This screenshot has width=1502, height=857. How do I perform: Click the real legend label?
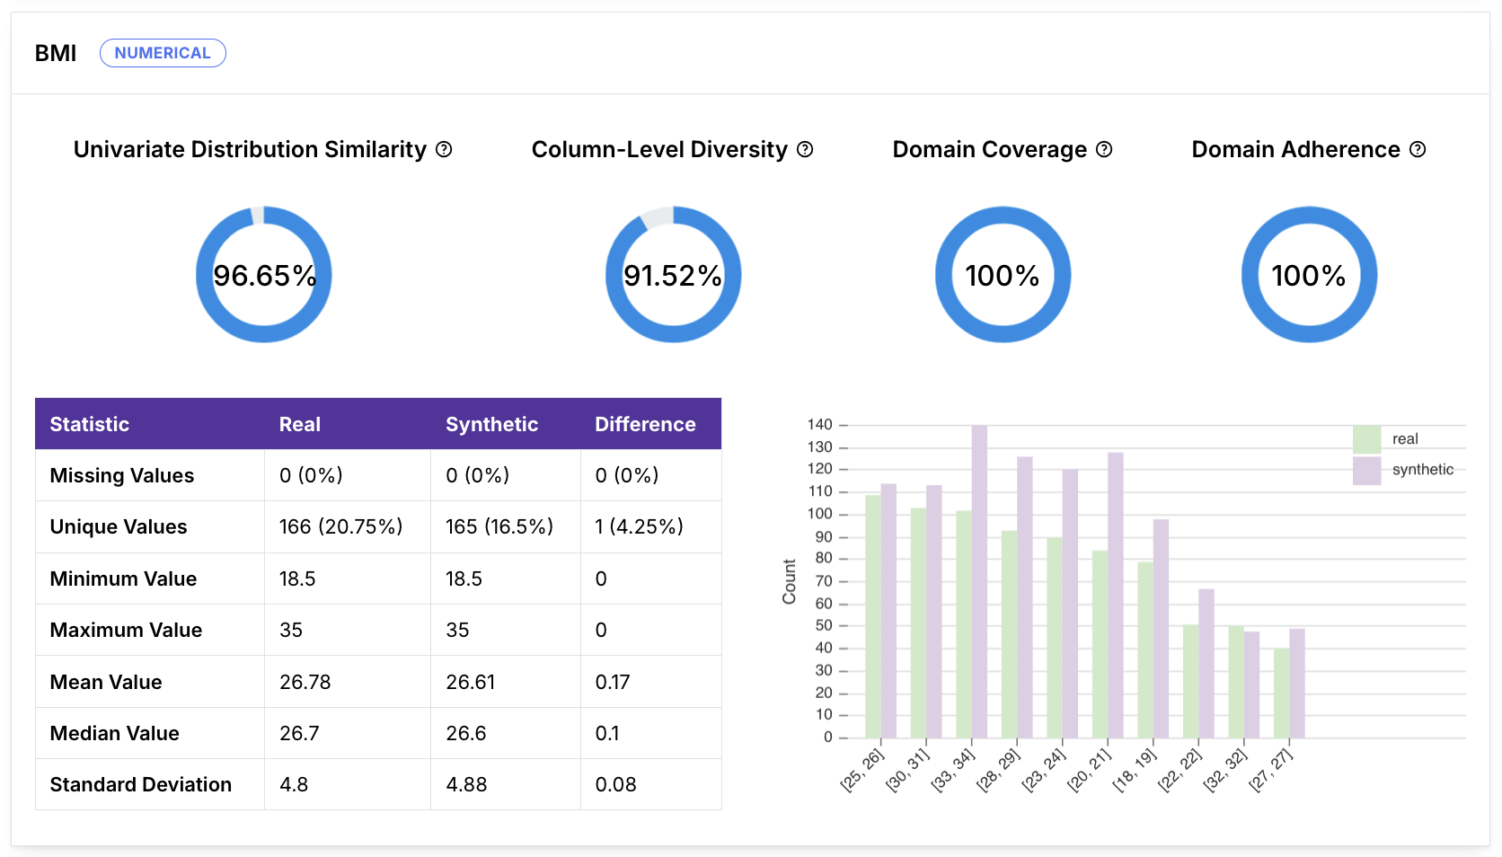(x=1405, y=439)
